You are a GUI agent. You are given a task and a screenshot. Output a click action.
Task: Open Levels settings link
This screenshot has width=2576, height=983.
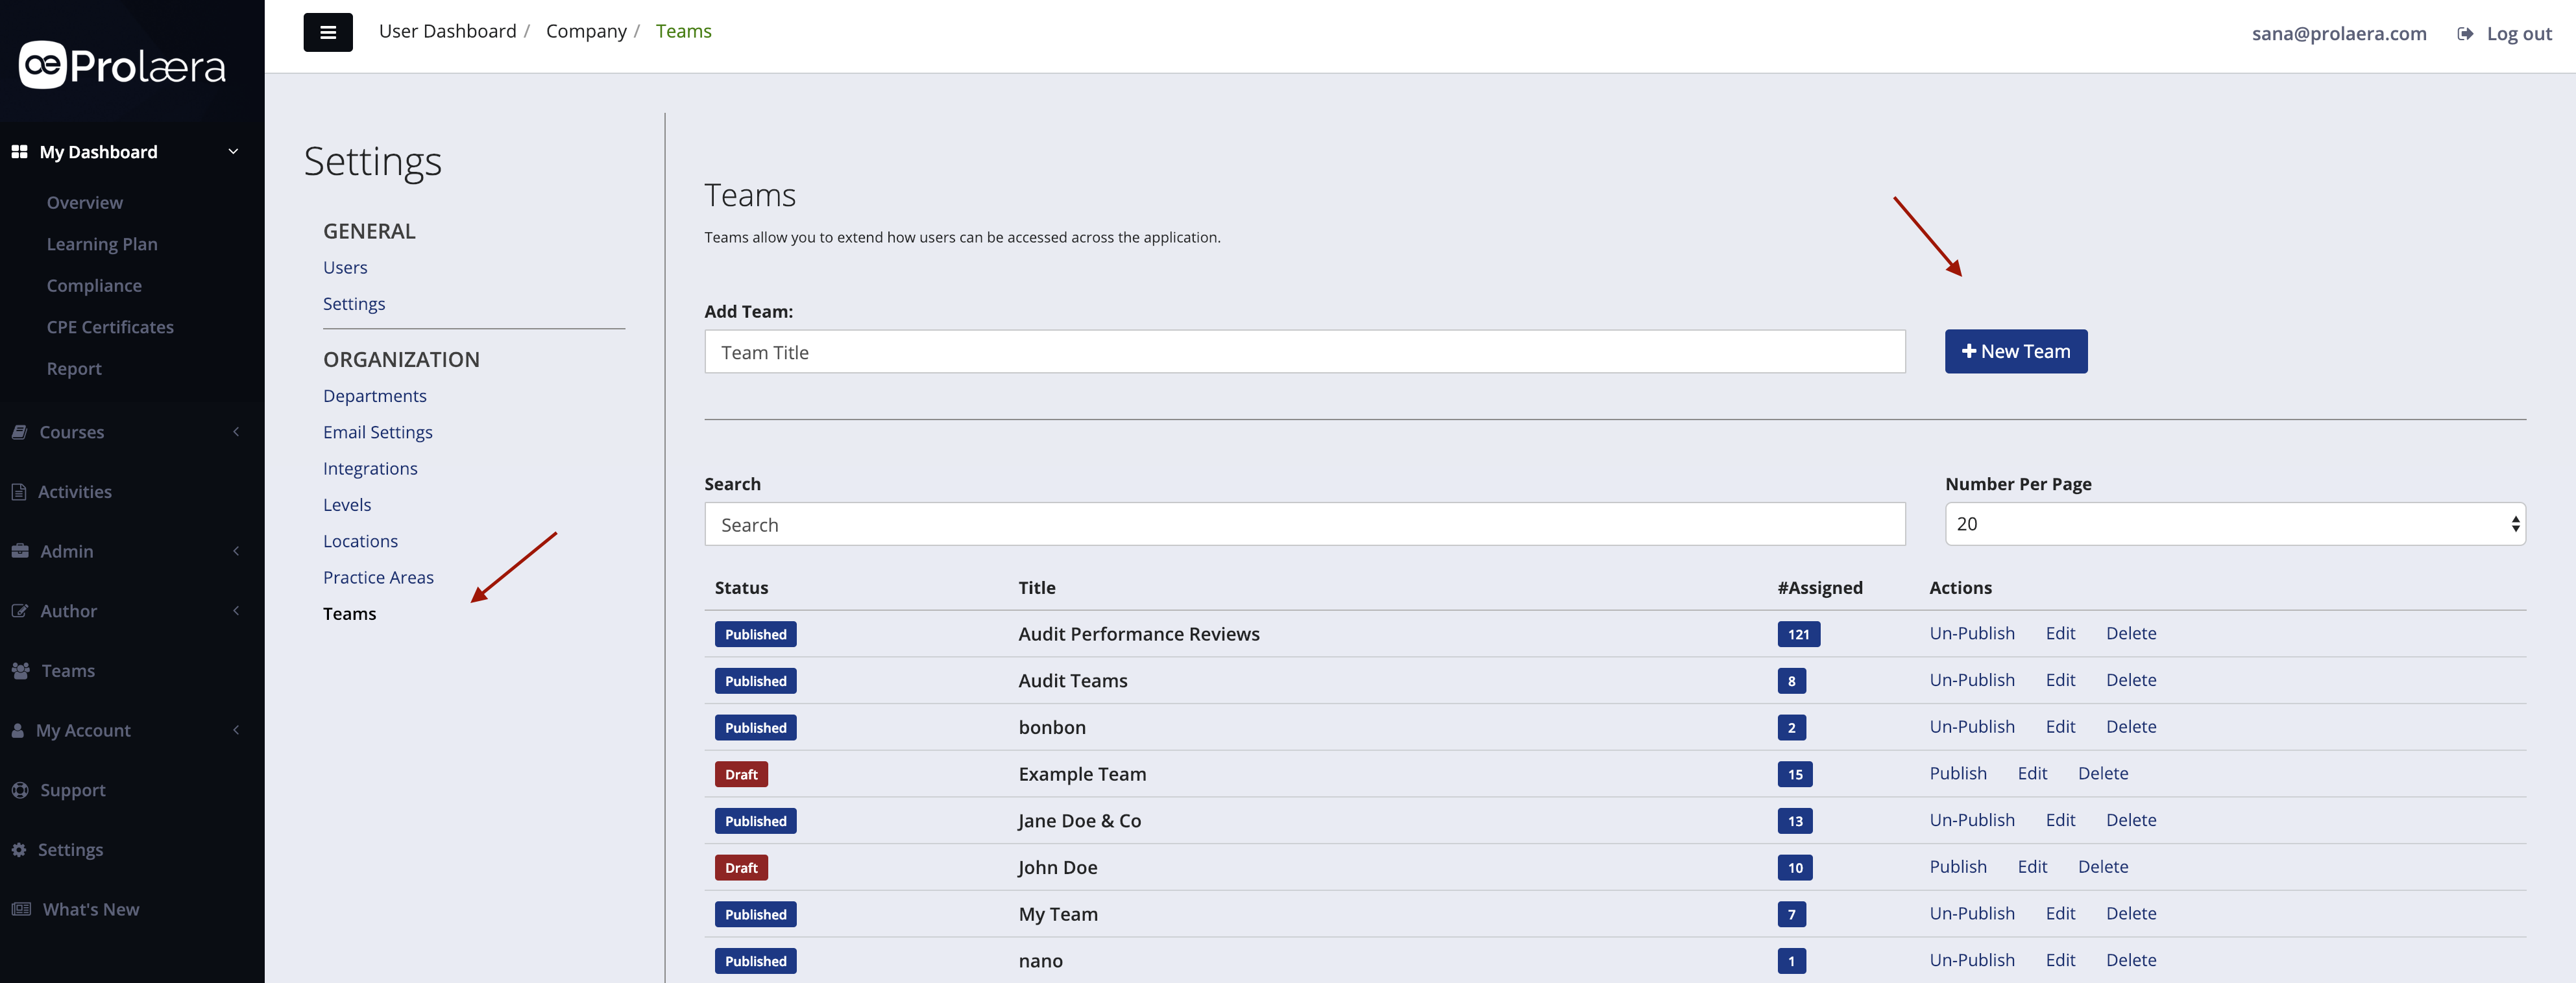[347, 504]
